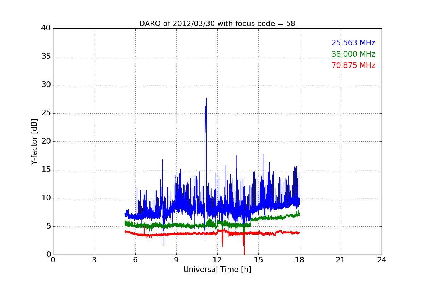424x283 pixels.
Task: Select the red 70.875 MHz legend label
Action: 353,65
